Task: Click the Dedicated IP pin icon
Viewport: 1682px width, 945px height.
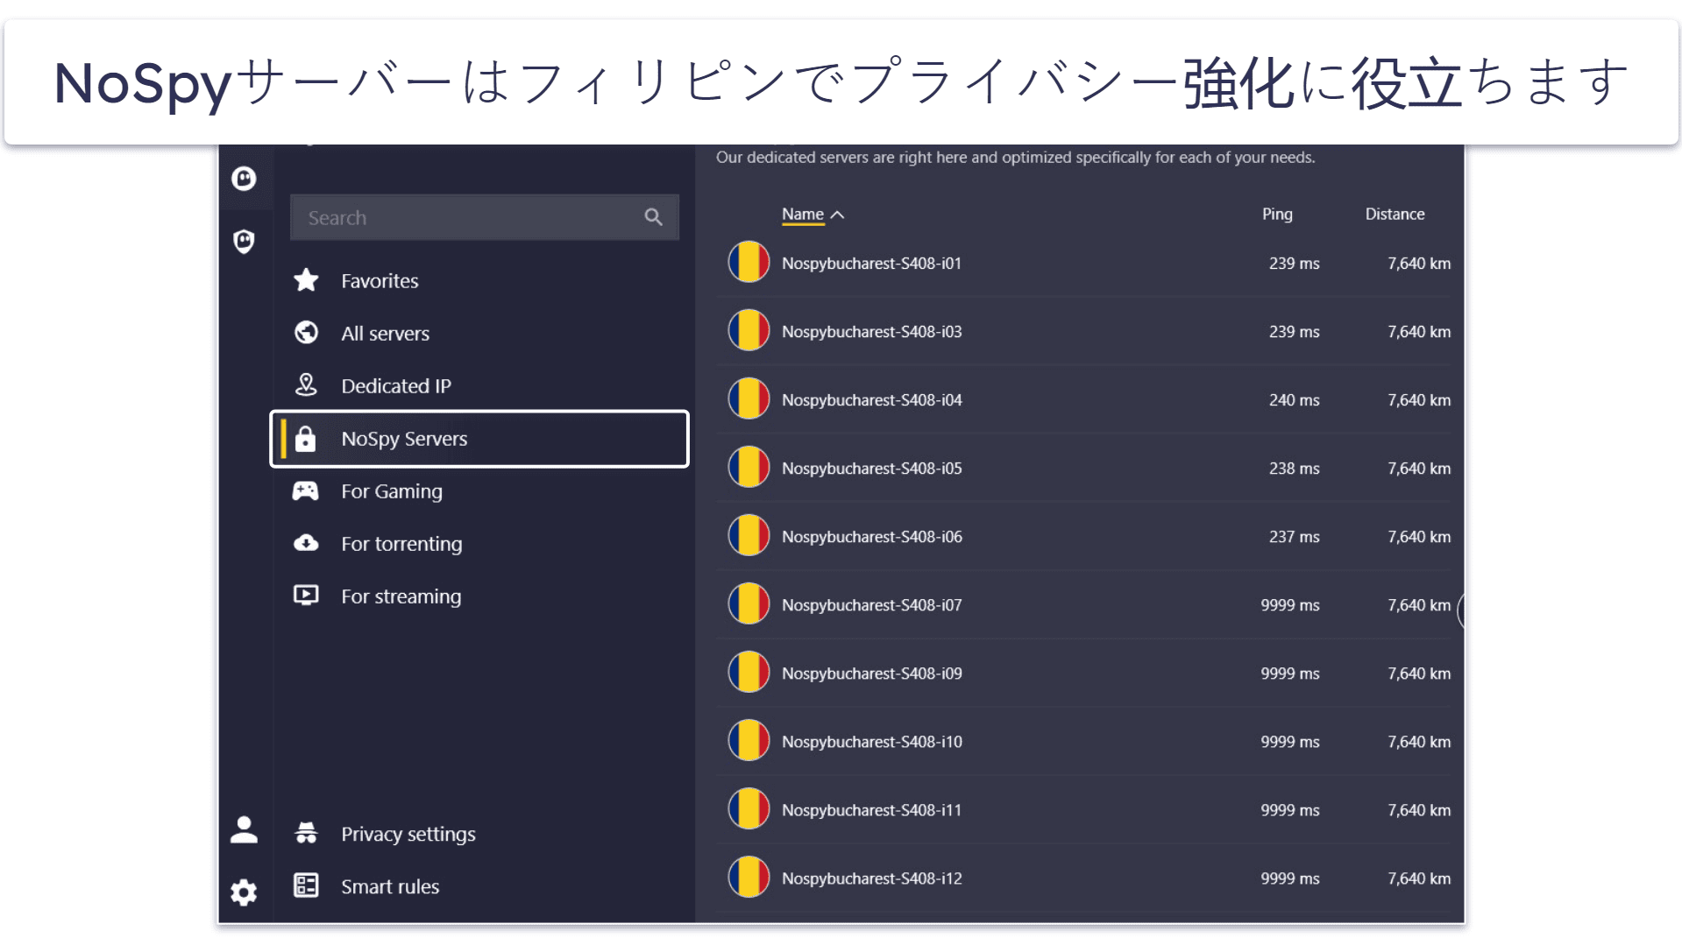Action: pos(306,385)
